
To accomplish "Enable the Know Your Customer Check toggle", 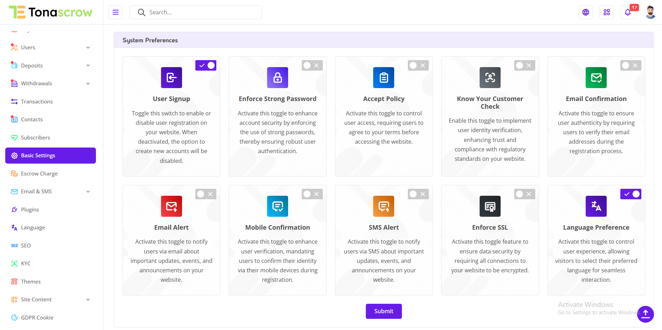I will (x=524, y=65).
